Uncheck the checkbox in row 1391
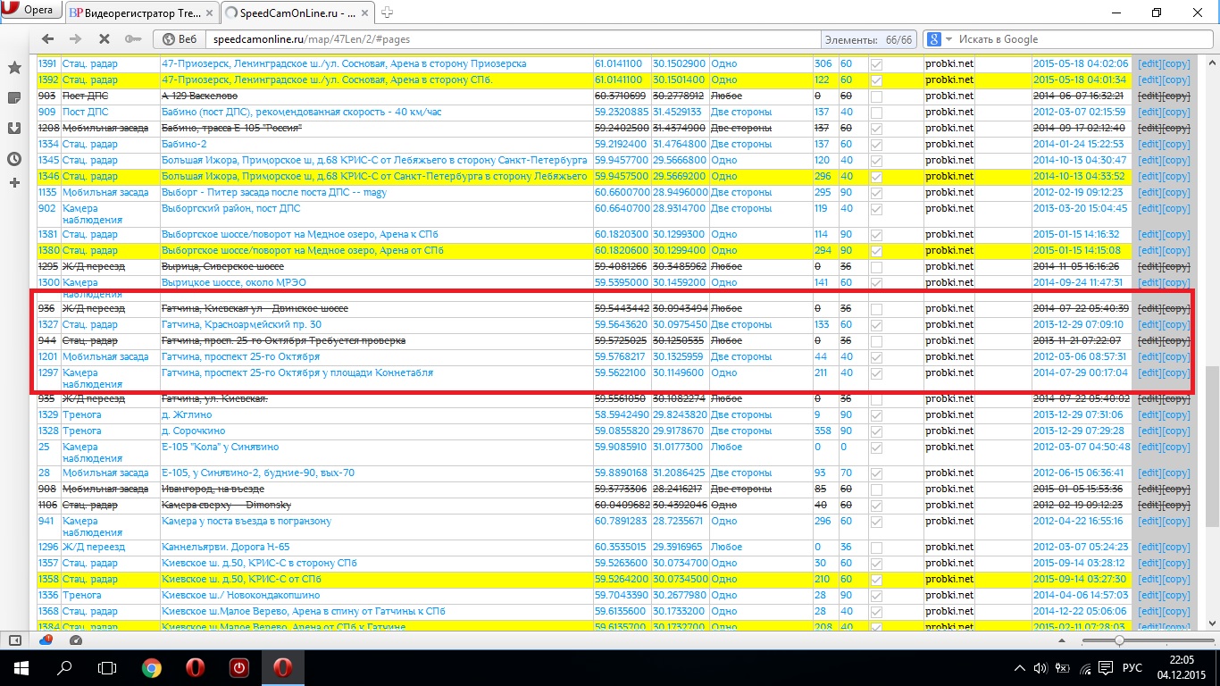The image size is (1220, 686). [x=876, y=64]
